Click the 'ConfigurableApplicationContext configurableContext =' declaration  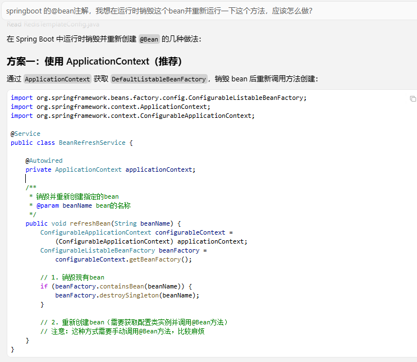pyautogui.click(x=136, y=232)
